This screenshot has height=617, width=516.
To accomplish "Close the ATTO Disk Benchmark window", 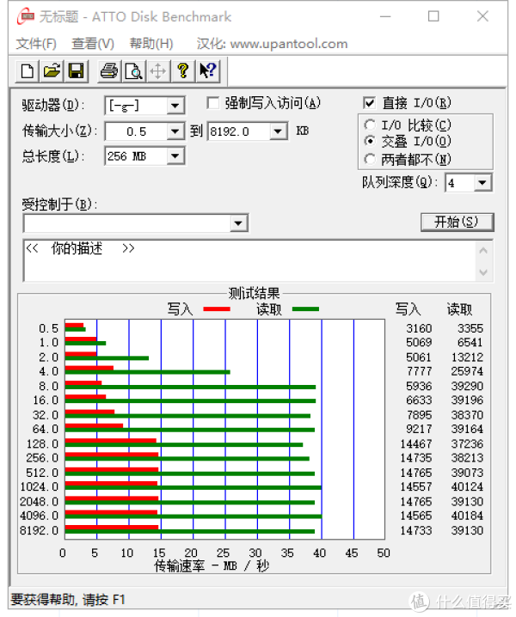I will coord(482,16).
